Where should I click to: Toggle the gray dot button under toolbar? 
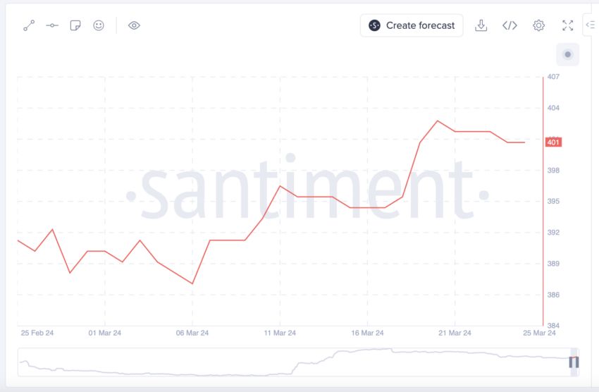568,54
